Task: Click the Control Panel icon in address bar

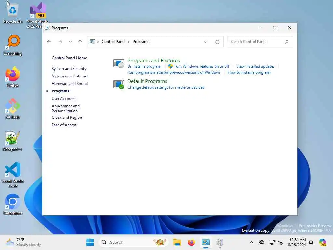Action: [92, 42]
